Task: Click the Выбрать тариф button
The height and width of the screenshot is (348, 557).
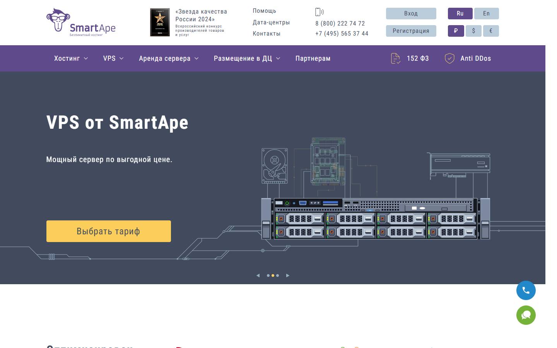Action: [x=109, y=231]
